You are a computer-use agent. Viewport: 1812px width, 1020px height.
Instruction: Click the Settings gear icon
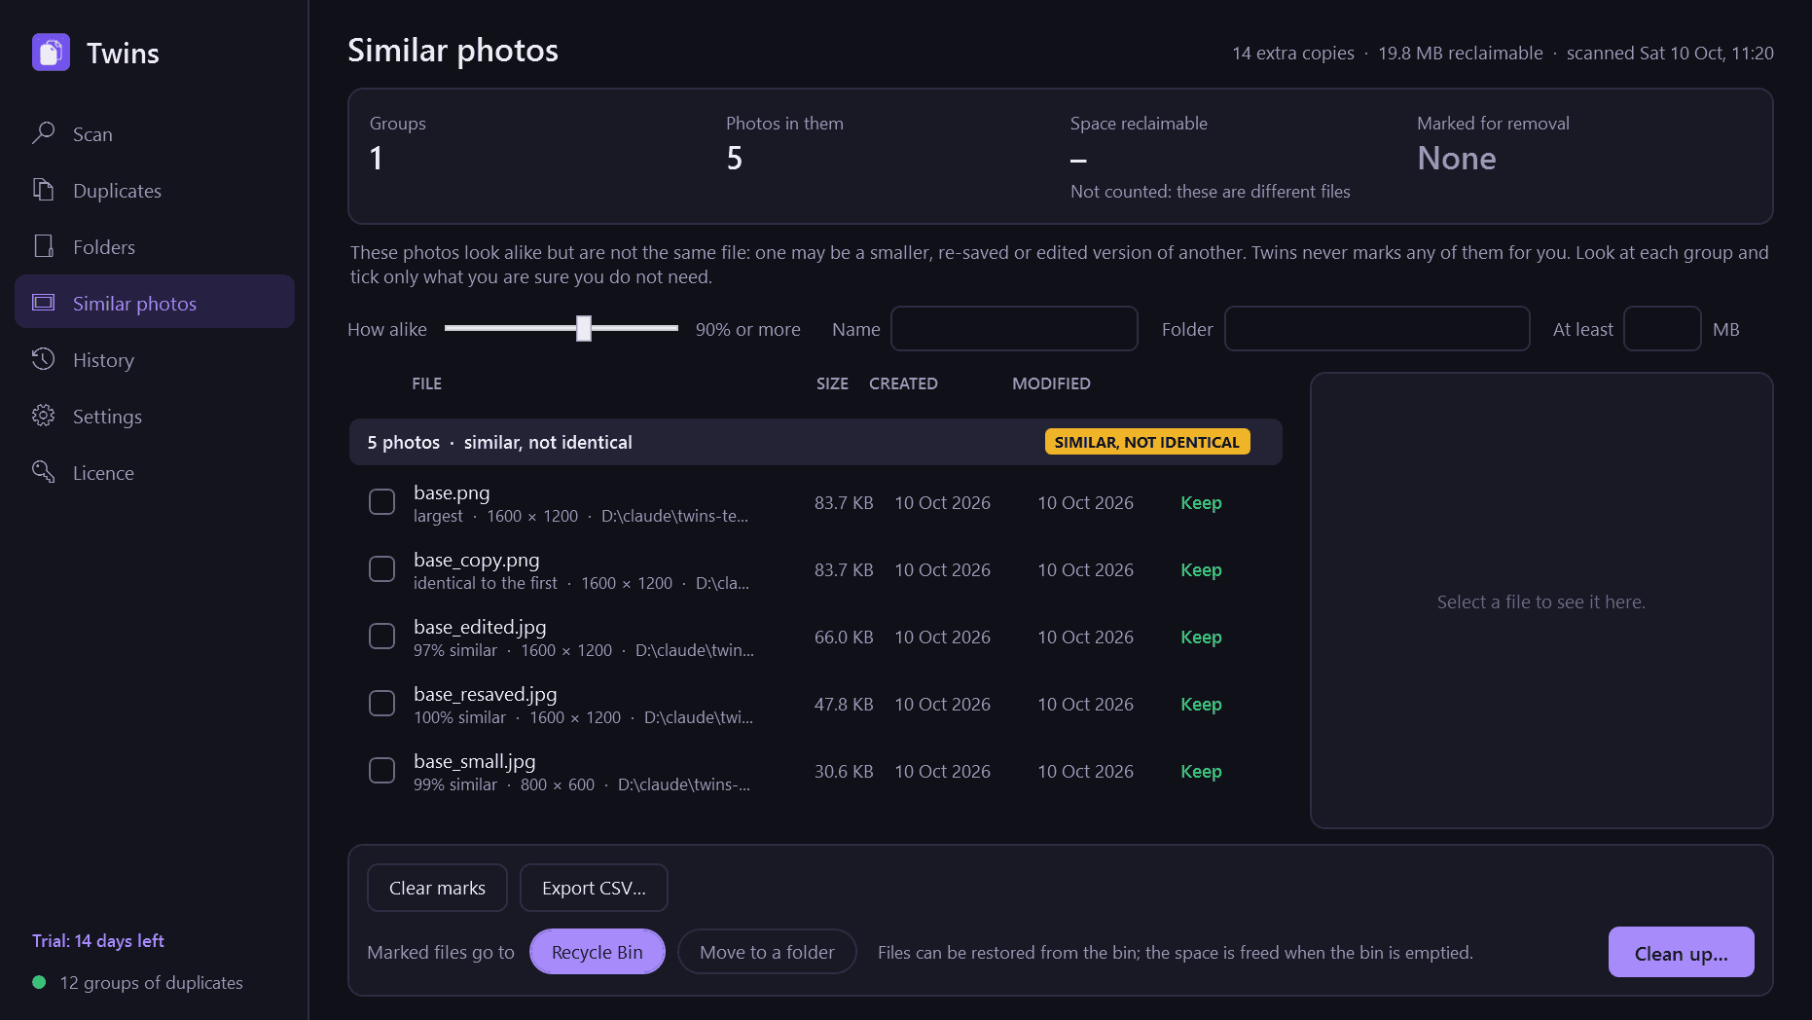(x=43, y=416)
